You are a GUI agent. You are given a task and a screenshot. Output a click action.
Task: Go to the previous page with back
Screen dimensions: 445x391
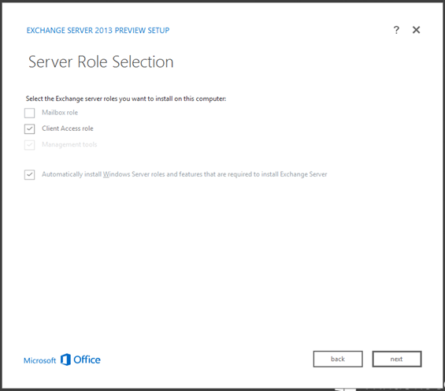click(338, 359)
